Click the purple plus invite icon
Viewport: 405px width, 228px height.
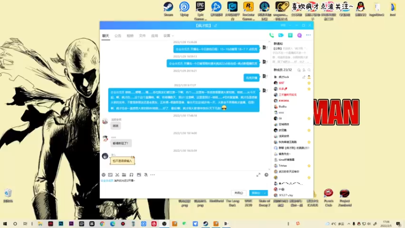pos(299,35)
